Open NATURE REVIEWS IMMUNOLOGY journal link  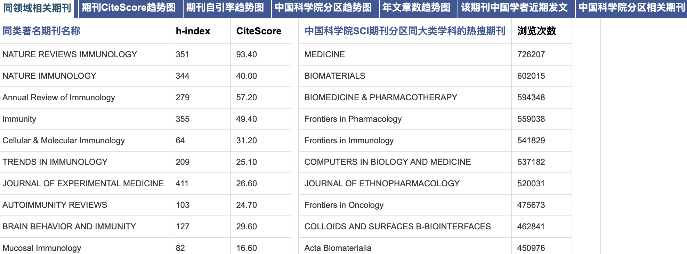[x=70, y=54]
